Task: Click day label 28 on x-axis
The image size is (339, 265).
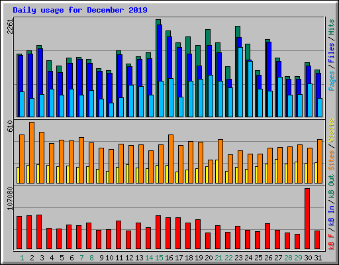Action: (x=288, y=258)
